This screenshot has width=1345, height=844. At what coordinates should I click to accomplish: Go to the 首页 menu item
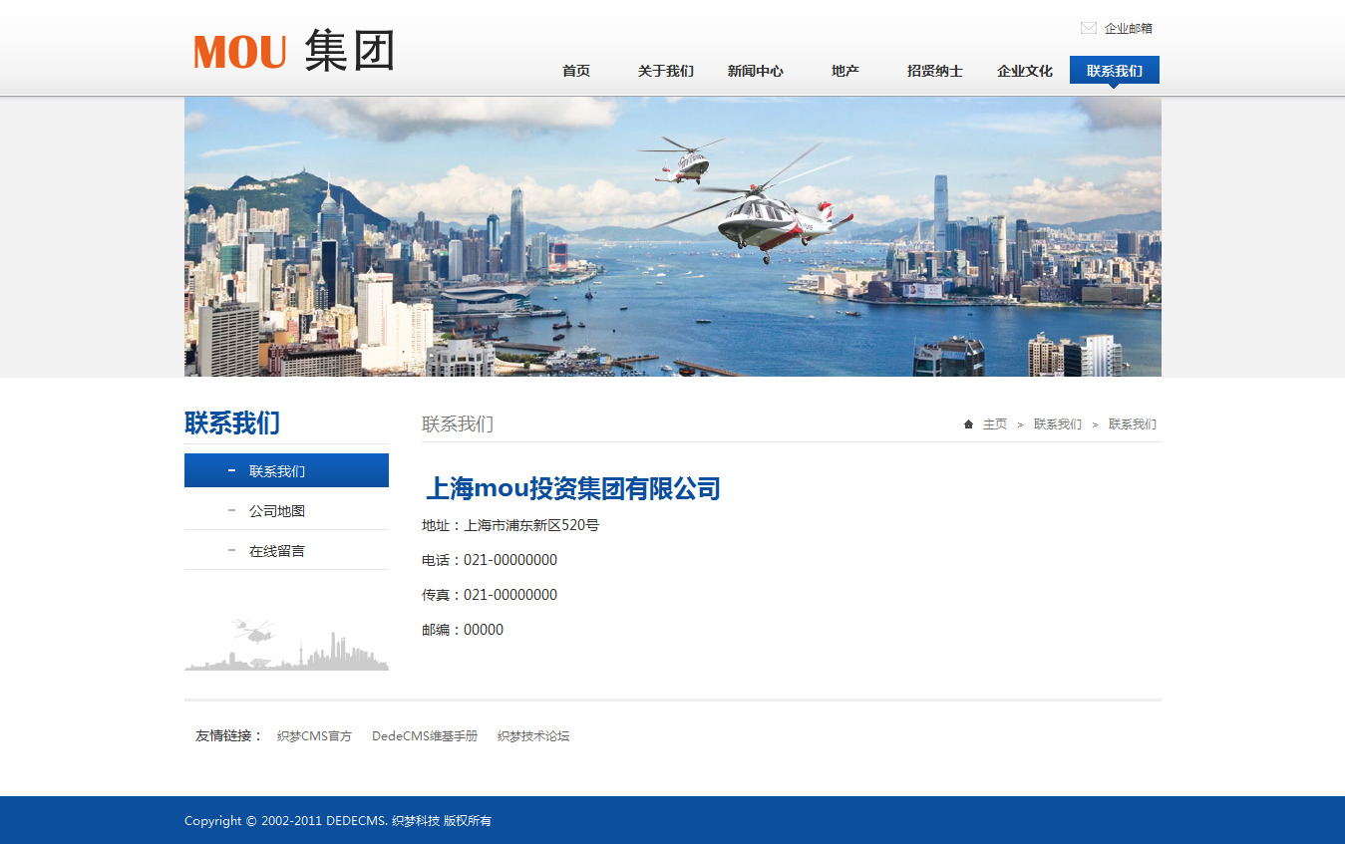(x=576, y=71)
